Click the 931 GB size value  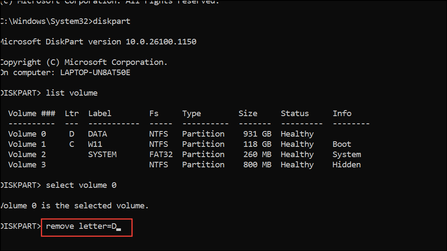[x=257, y=134]
